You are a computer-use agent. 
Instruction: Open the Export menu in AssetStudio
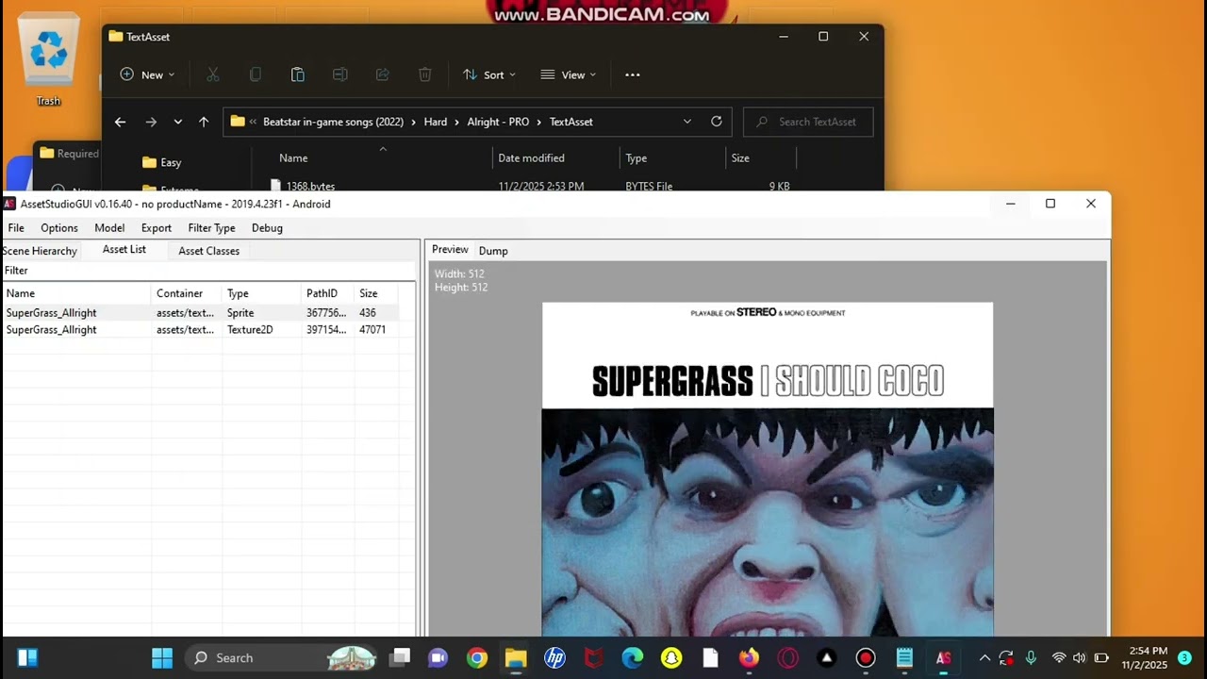click(157, 228)
